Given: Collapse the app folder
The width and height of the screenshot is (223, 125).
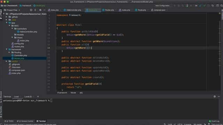Looking at the screenshot, I should (6, 23).
